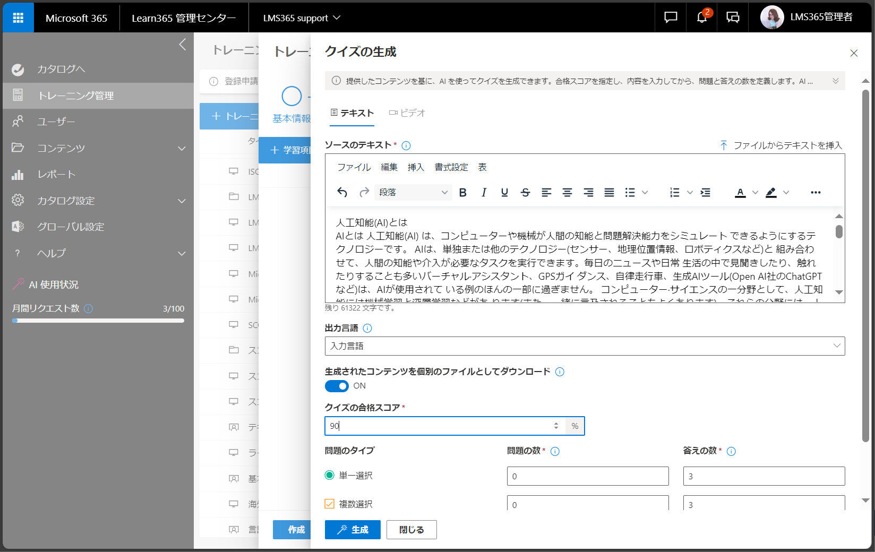
Task: Undo the last edit in the editor
Action: [342, 192]
